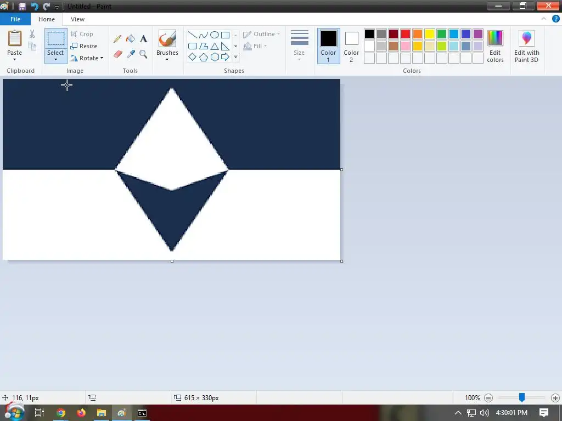Pick the dark red color swatch

click(394, 34)
